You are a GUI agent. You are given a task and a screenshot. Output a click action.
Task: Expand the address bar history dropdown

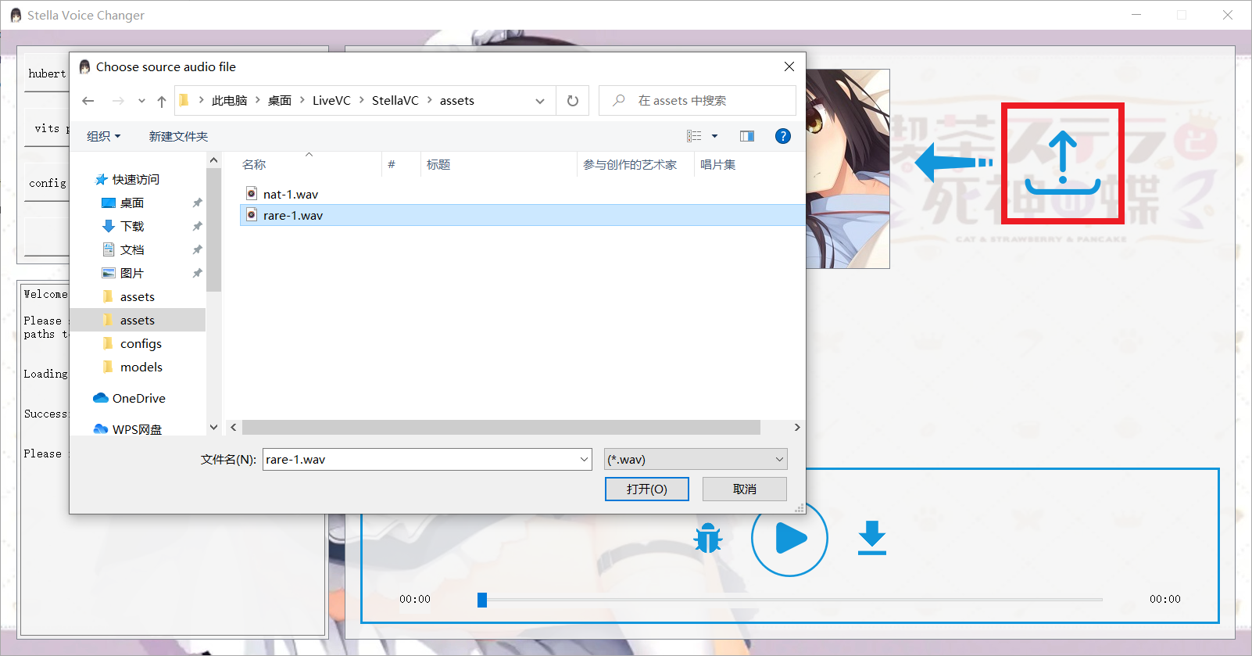[540, 101]
